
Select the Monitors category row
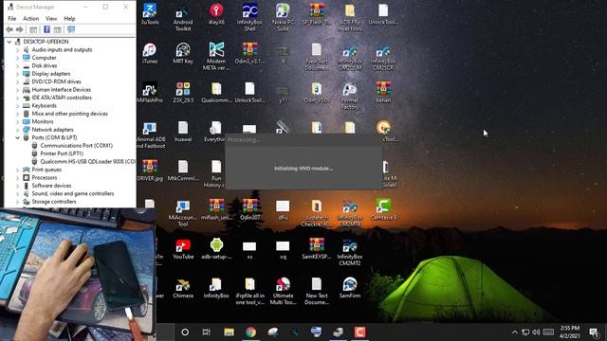coord(38,121)
